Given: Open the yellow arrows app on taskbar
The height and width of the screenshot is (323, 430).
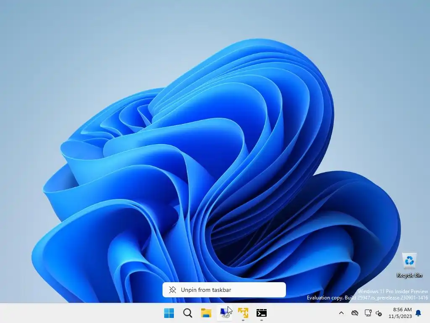Looking at the screenshot, I should (x=243, y=313).
